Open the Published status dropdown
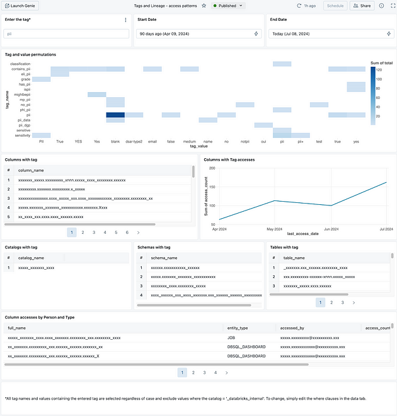The width and height of the screenshot is (397, 416). [228, 6]
